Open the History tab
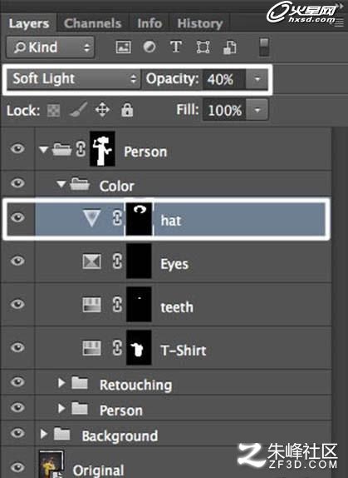 [200, 23]
